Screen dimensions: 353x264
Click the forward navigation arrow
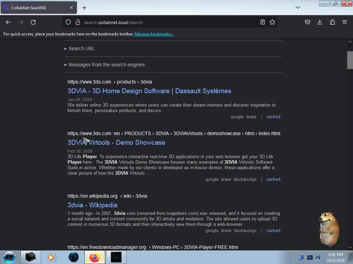click(21, 22)
